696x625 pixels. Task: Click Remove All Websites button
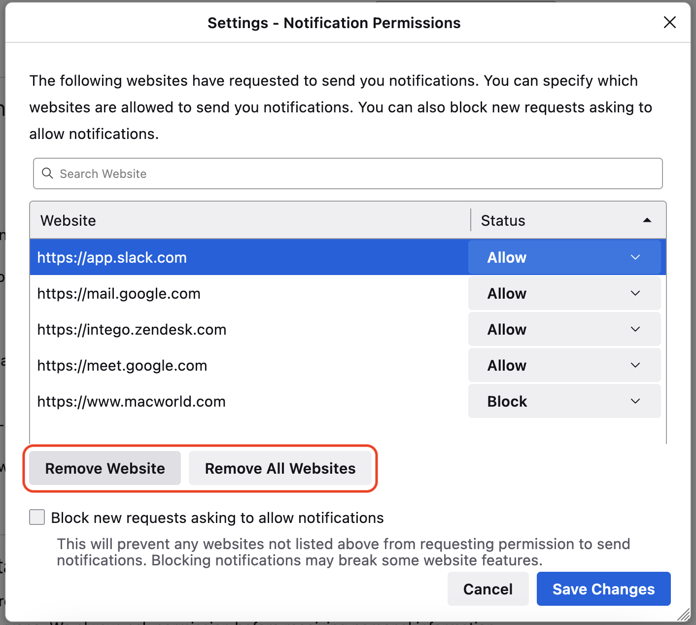[280, 468]
